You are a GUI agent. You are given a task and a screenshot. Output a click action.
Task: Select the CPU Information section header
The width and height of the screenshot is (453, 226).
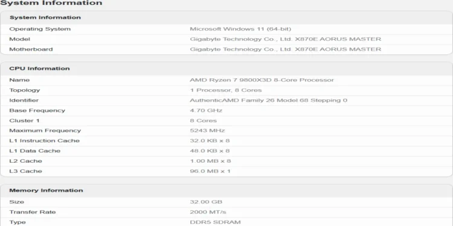click(x=40, y=69)
